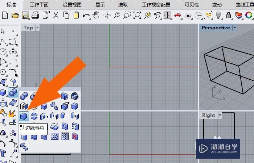Switch to the 显示 tab
The height and width of the screenshot is (163, 254).
click(x=100, y=5)
